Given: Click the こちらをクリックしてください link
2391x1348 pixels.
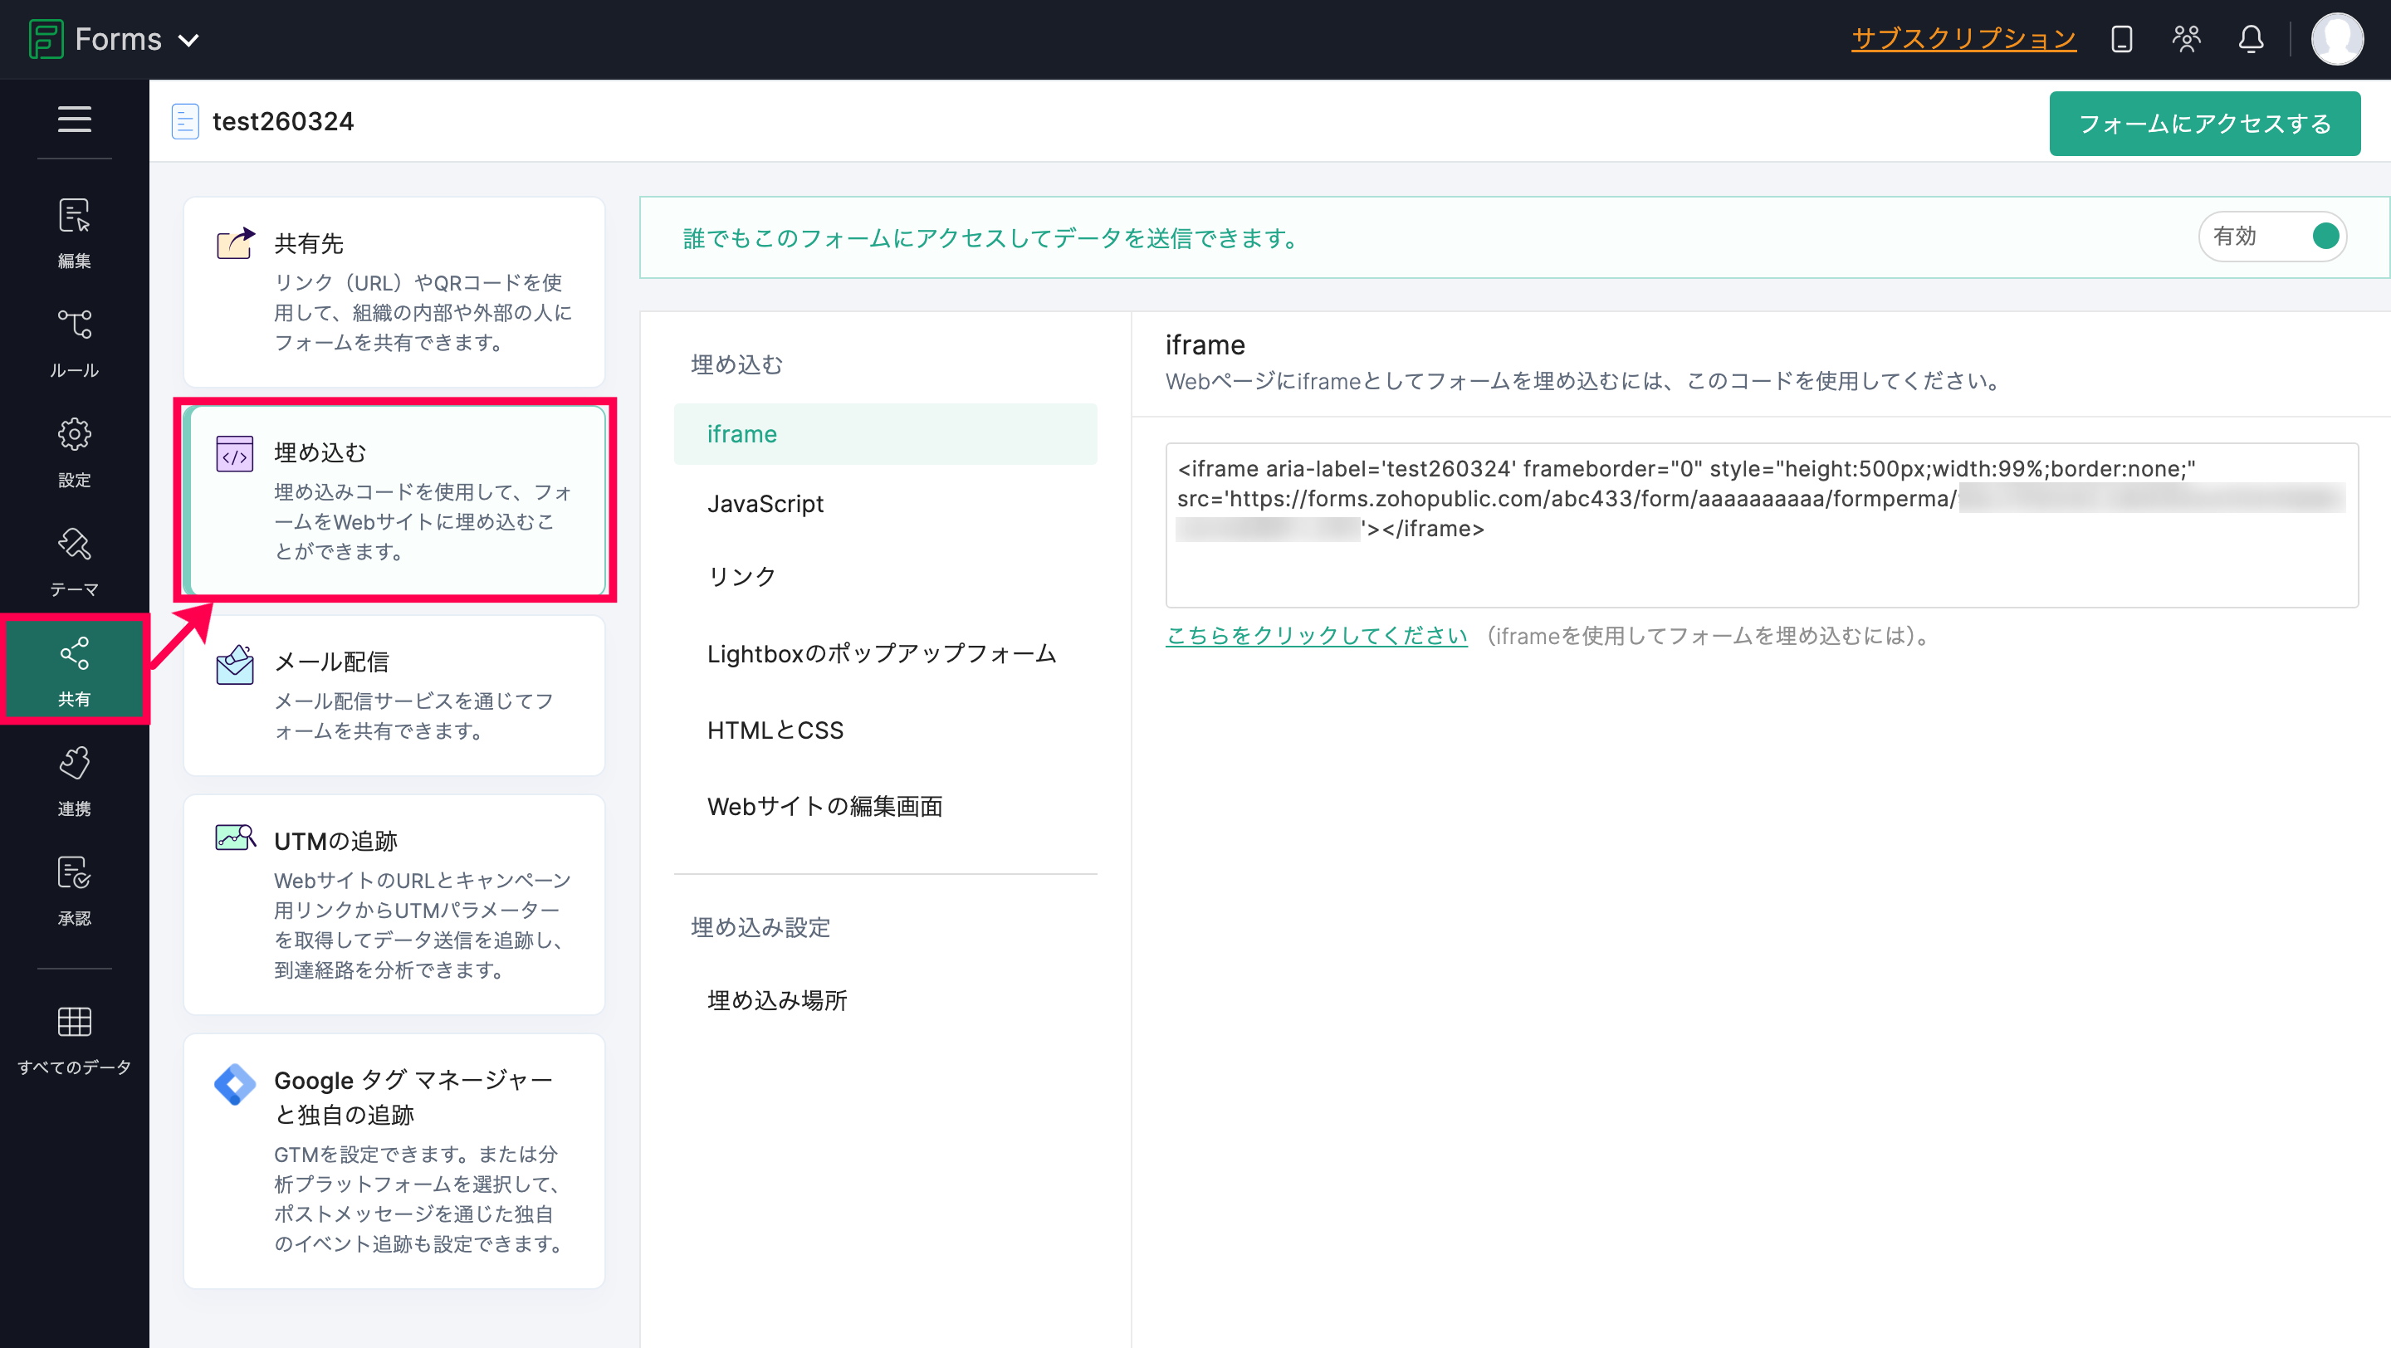Looking at the screenshot, I should 1316,636.
